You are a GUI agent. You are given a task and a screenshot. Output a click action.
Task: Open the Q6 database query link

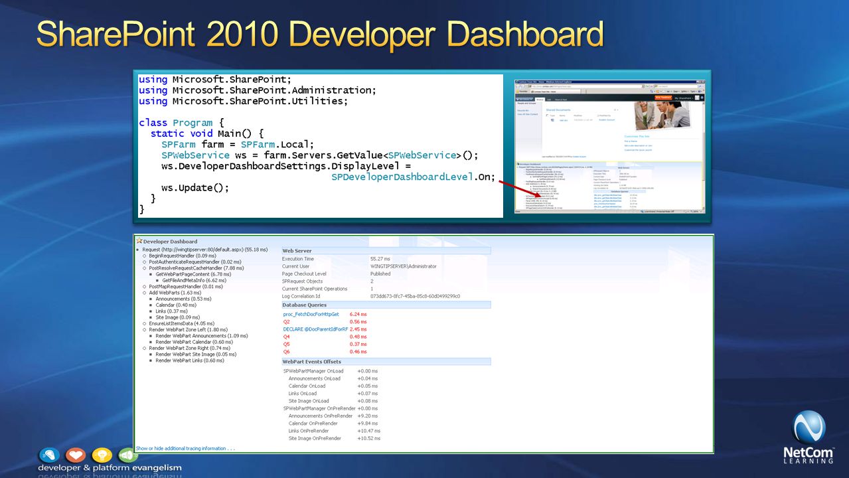point(286,352)
